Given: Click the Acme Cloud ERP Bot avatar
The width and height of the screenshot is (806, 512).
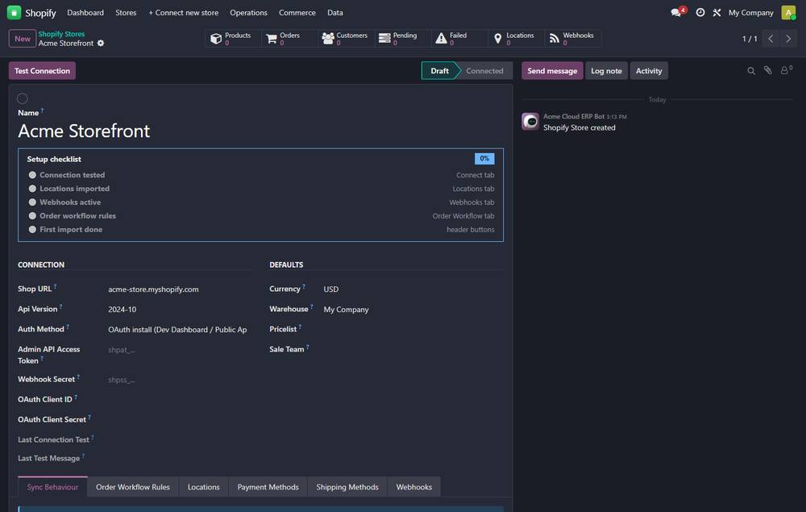Looking at the screenshot, I should click(x=530, y=121).
